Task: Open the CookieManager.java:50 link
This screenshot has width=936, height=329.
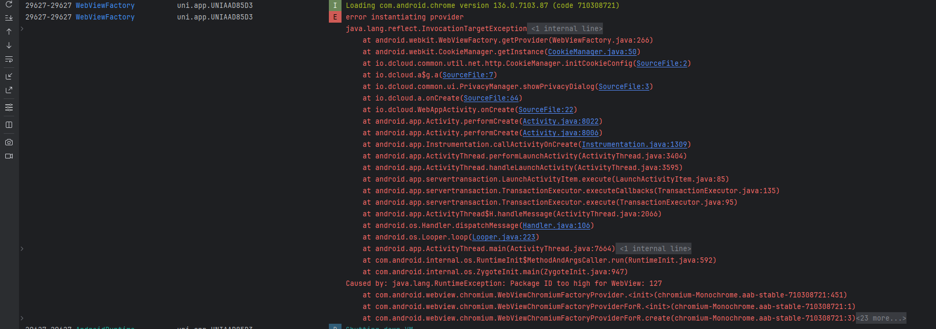Action: click(x=592, y=52)
